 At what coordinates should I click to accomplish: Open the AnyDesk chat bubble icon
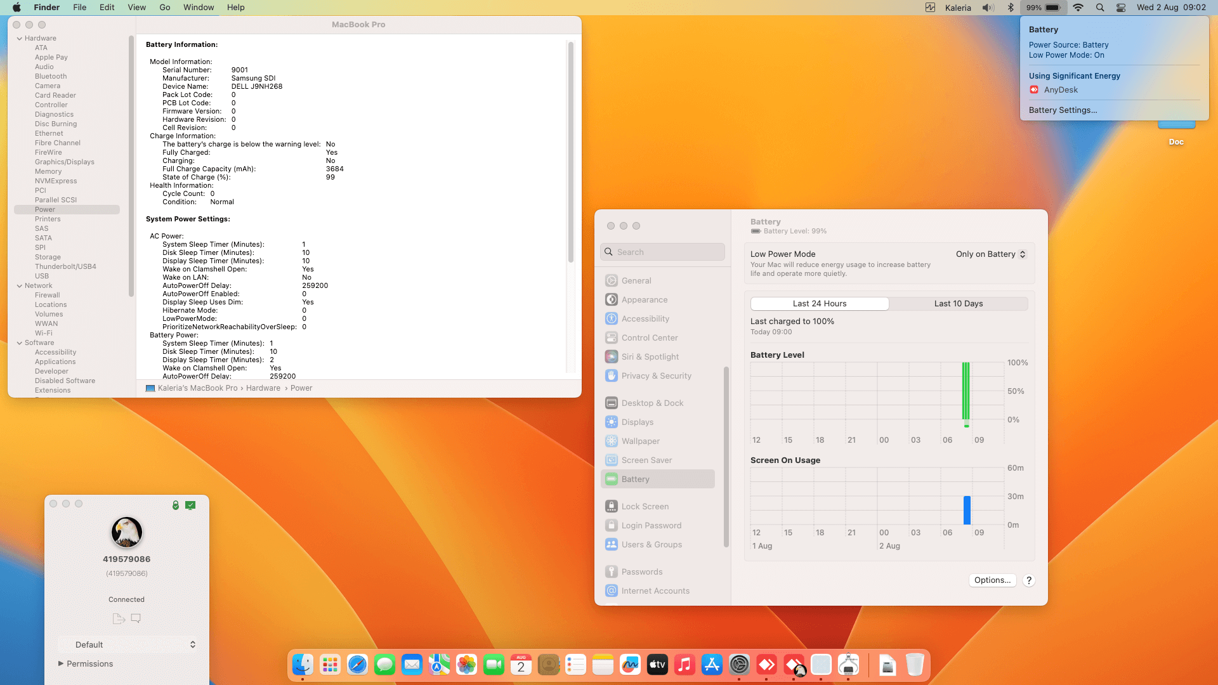[x=136, y=618]
